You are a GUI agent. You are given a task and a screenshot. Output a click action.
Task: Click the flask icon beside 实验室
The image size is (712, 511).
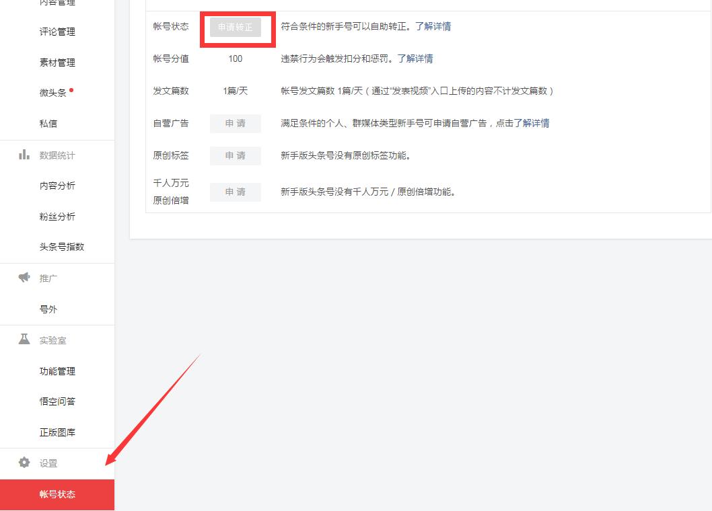point(24,340)
